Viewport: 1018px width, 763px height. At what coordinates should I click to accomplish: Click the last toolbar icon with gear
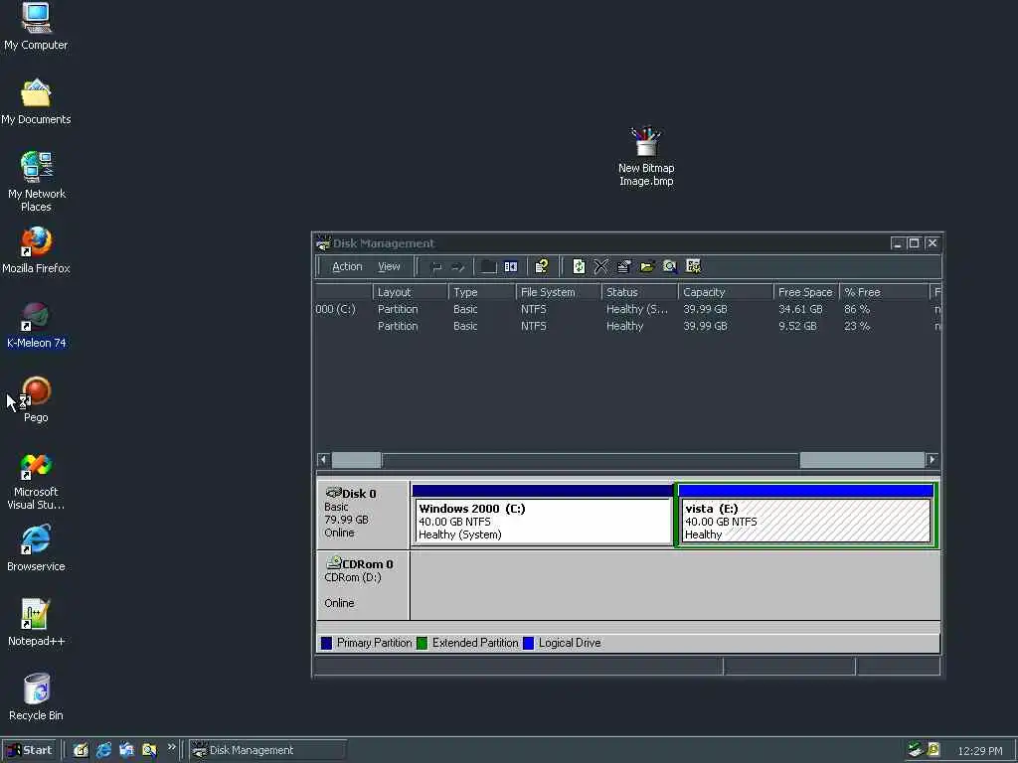(x=693, y=266)
